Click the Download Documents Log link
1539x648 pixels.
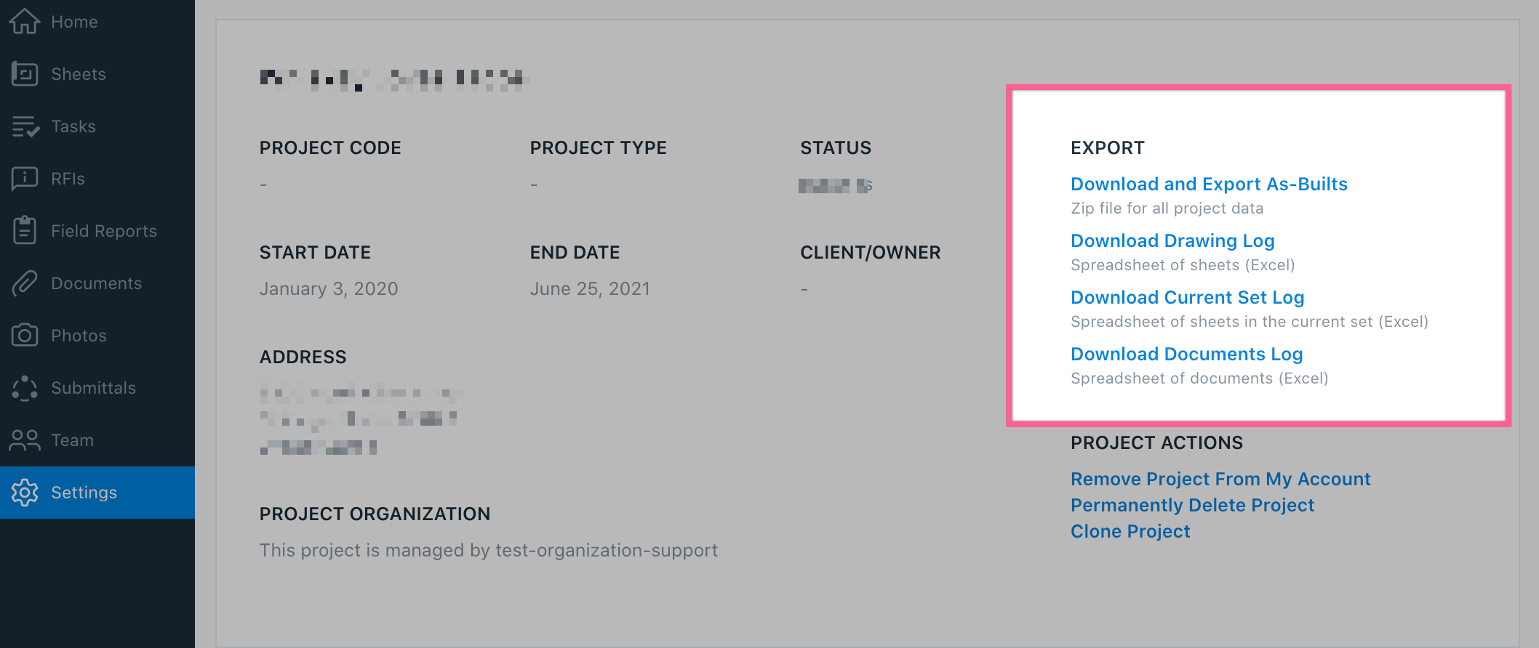pyautogui.click(x=1186, y=355)
